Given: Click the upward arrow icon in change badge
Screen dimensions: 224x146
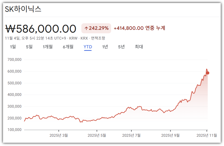Looking at the screenshot, I should [86, 28].
